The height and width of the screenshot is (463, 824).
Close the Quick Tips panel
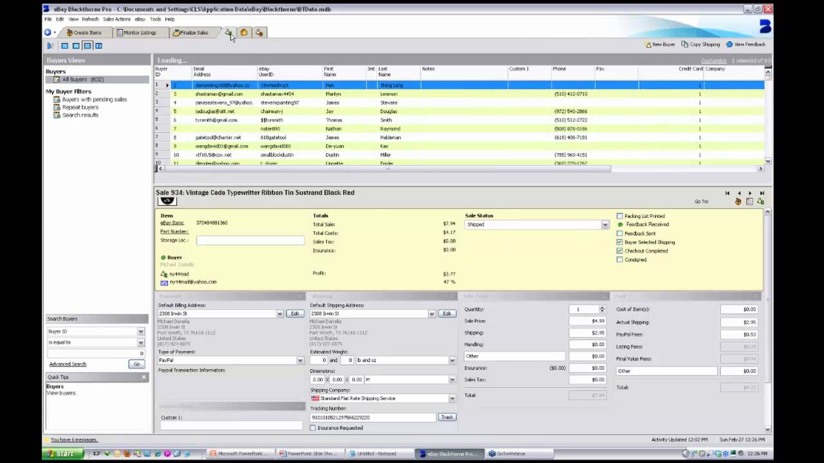(x=144, y=377)
